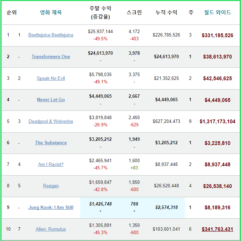
Task: Open the Speak No Evil link
Action: pos(51,78)
